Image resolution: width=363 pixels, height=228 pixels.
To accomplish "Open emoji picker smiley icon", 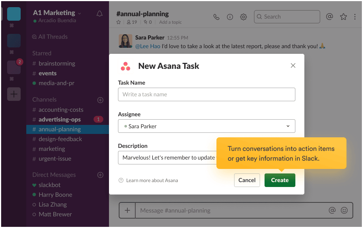I will (344, 210).
